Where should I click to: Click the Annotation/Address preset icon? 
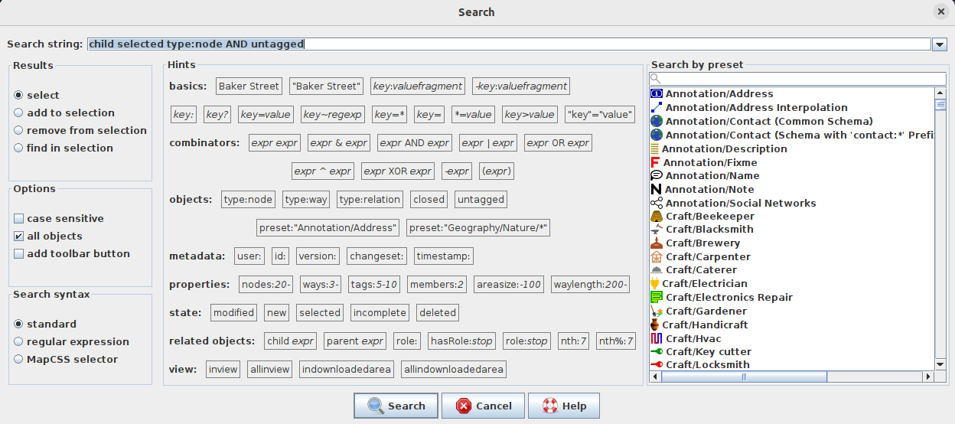click(656, 94)
